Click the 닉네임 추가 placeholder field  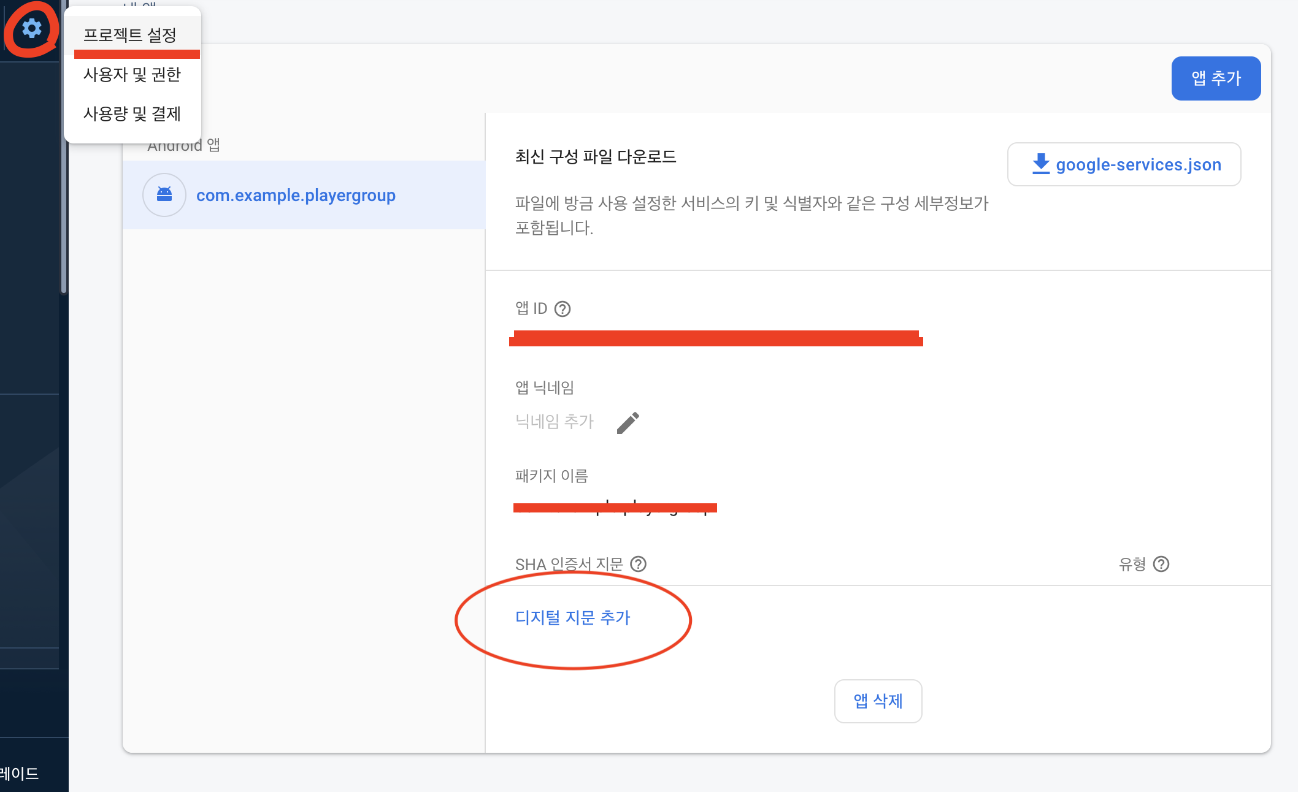tap(555, 421)
